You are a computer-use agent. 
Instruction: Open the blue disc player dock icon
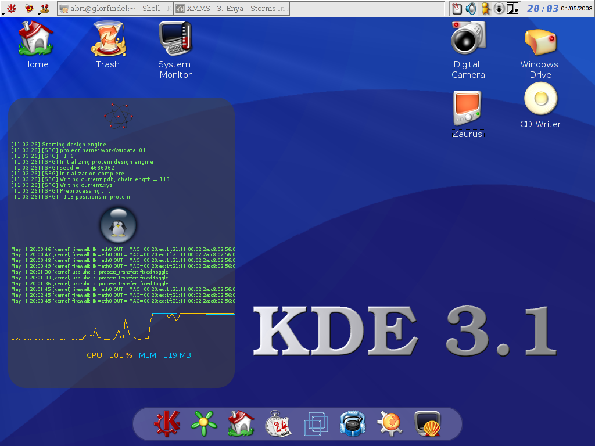[353, 423]
